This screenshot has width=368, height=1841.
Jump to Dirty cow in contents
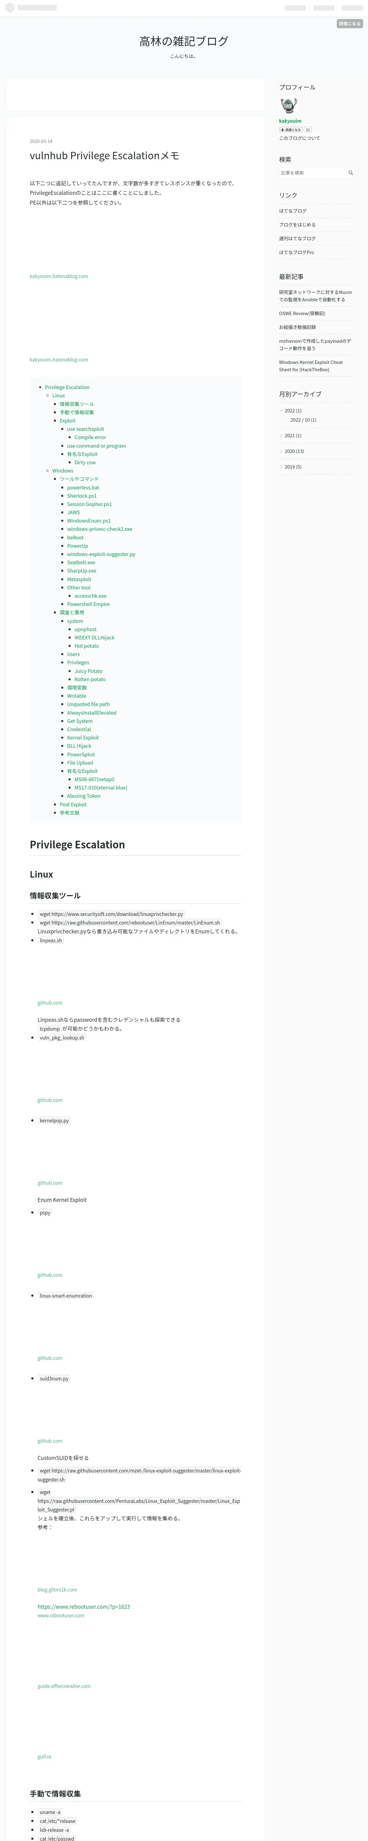85,462
